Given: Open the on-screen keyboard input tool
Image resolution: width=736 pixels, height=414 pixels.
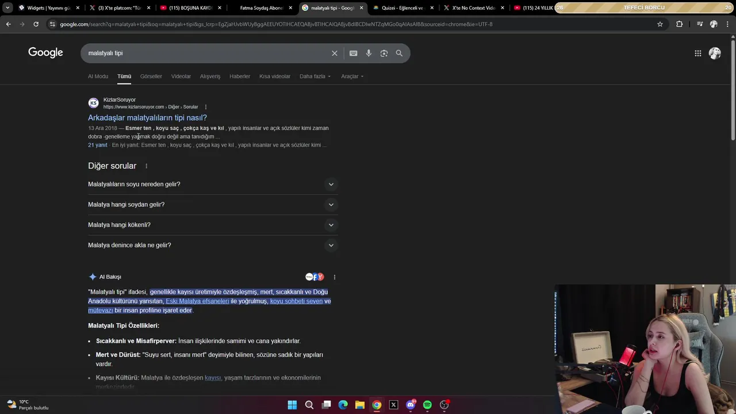Looking at the screenshot, I should 353,53.
